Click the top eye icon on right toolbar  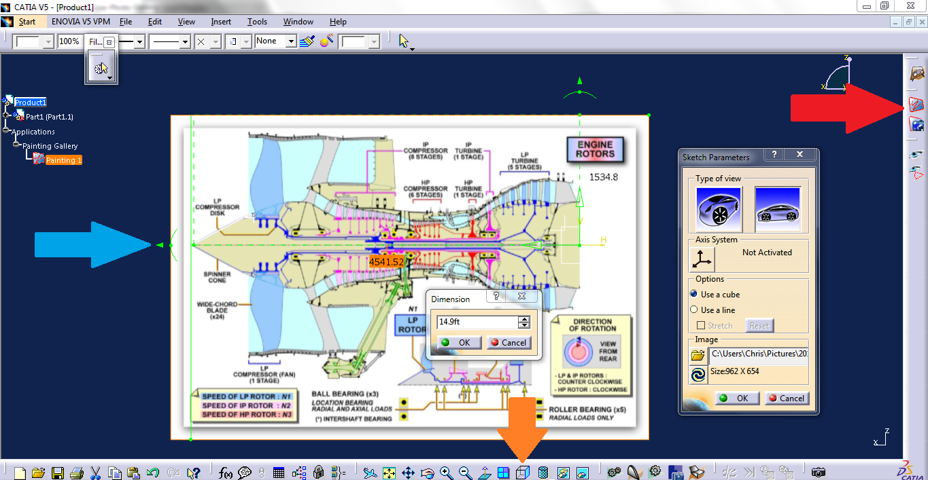[917, 155]
